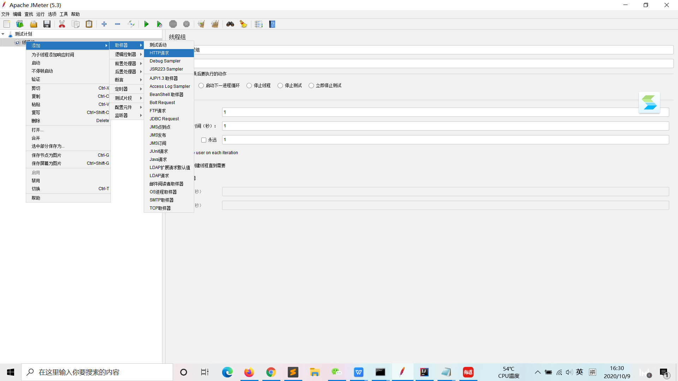Open Firefox from taskbar
Screen dimensions: 678x381
(249, 372)
